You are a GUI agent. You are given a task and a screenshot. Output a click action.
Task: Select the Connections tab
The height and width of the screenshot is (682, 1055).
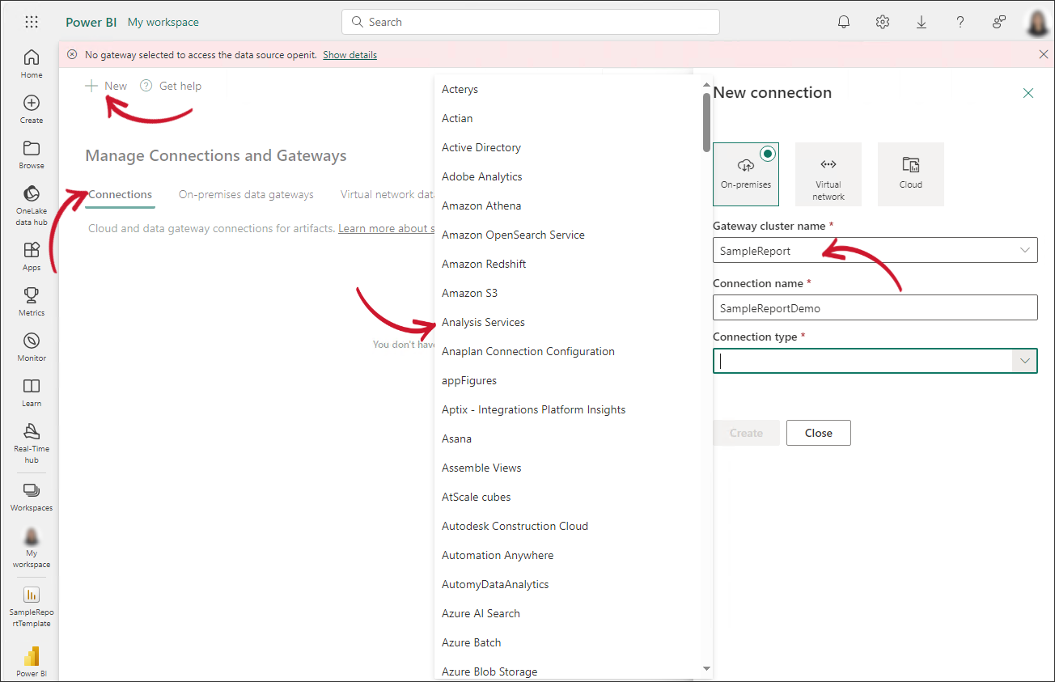[120, 194]
